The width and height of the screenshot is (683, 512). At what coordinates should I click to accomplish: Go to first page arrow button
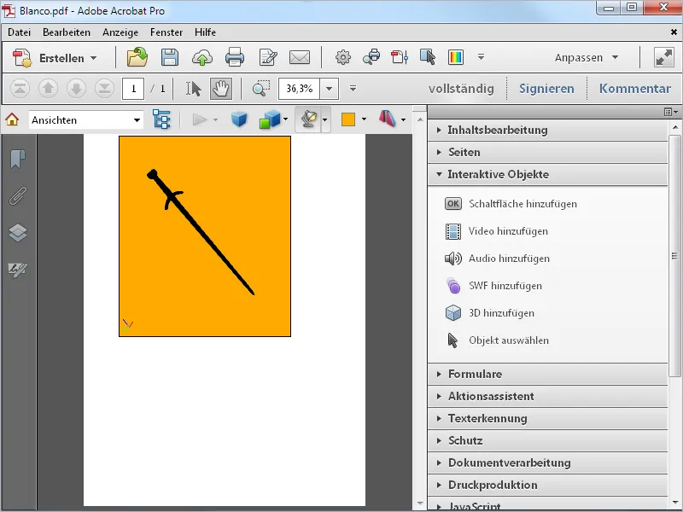click(x=20, y=89)
